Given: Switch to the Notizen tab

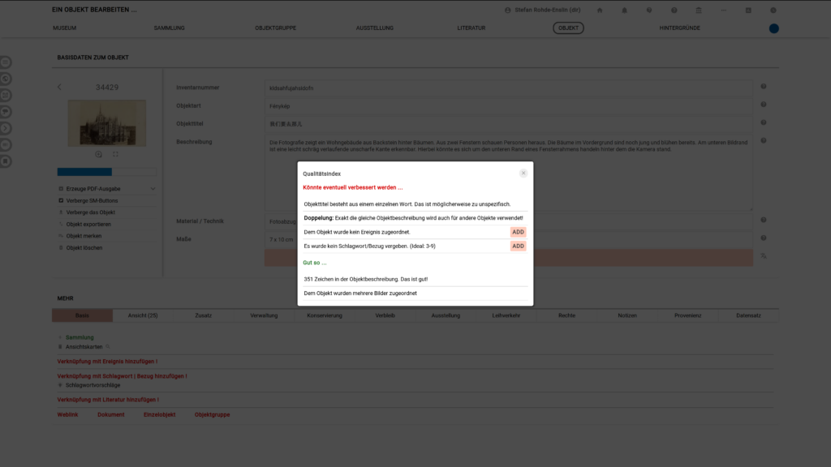Looking at the screenshot, I should pos(627,315).
